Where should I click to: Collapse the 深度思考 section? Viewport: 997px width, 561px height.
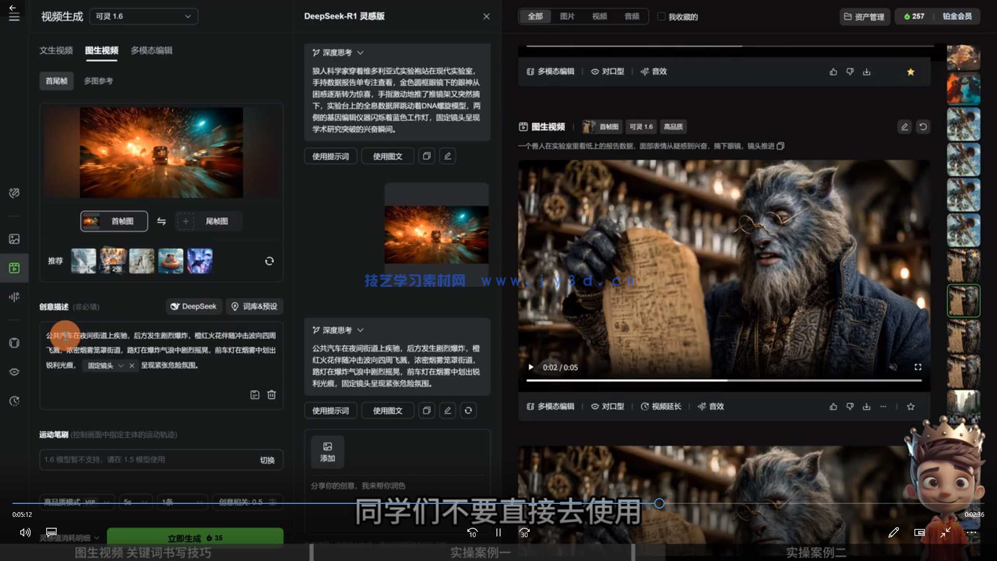[360, 52]
